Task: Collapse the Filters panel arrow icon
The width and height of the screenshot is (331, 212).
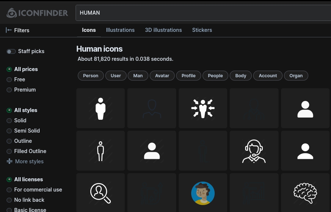Action: [x=9, y=30]
